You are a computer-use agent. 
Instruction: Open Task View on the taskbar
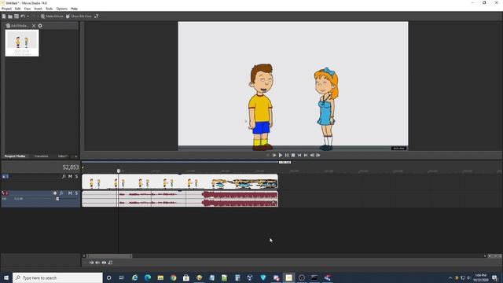click(x=122, y=277)
